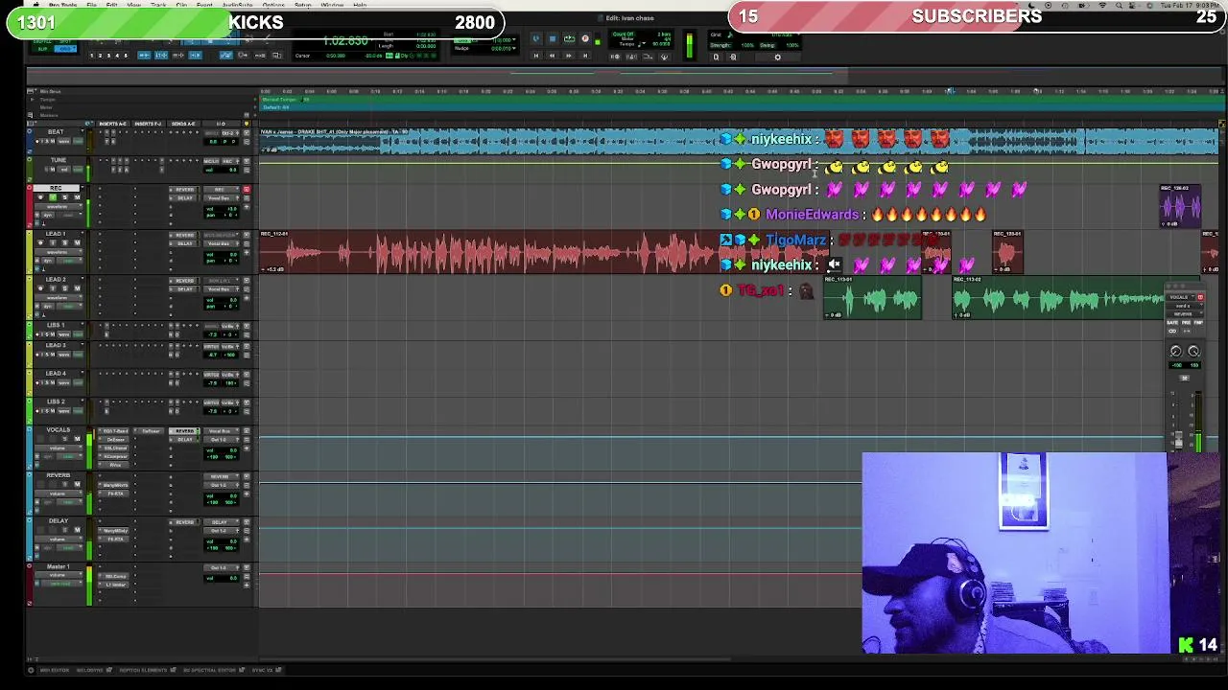Open the File menu
The height and width of the screenshot is (690, 1228).
[91, 5]
